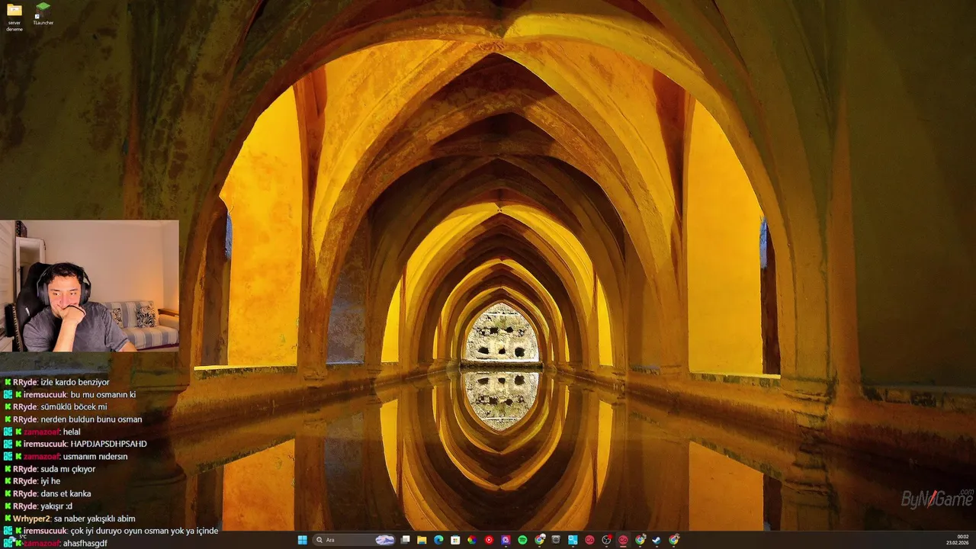Launch the TLauncher desktop shortcut

[x=43, y=14]
